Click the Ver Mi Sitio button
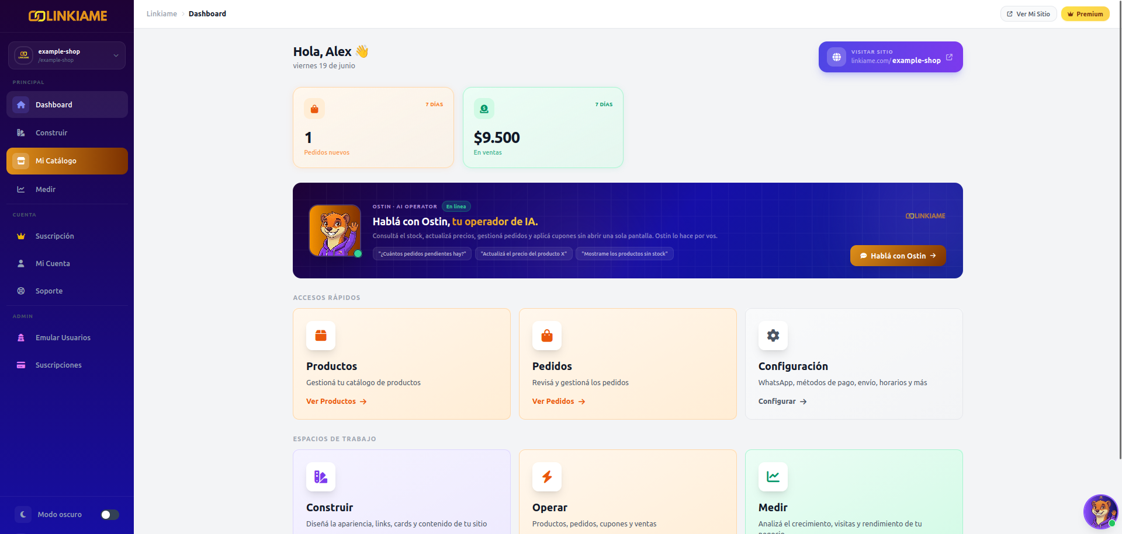Screen dimensions: 1122x534 (1028, 14)
